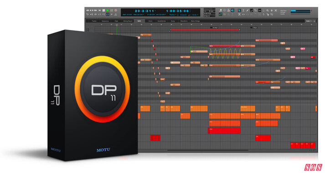This screenshot has width=325, height=173.
Task: Select the Rhythm Brush squiggle tool
Action: (272, 15)
